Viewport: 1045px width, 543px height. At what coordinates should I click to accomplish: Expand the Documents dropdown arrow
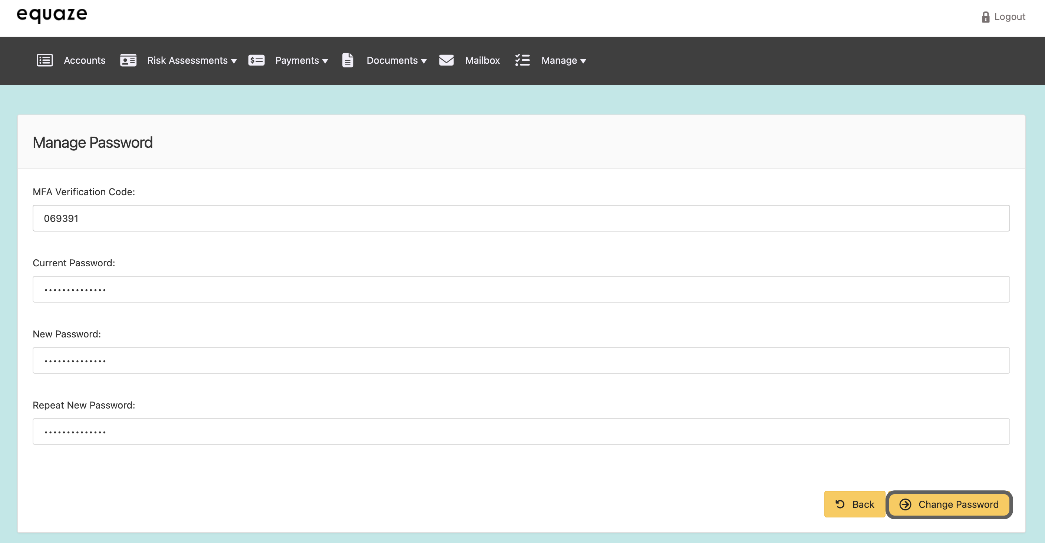[423, 61]
